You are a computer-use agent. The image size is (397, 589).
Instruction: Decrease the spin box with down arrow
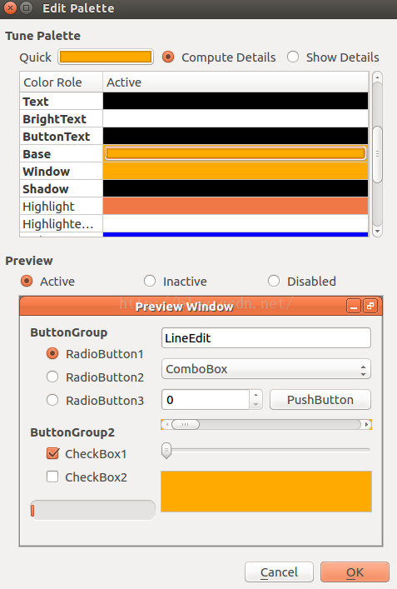(x=256, y=405)
